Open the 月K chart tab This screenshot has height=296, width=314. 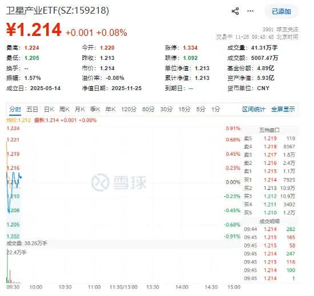(79, 109)
